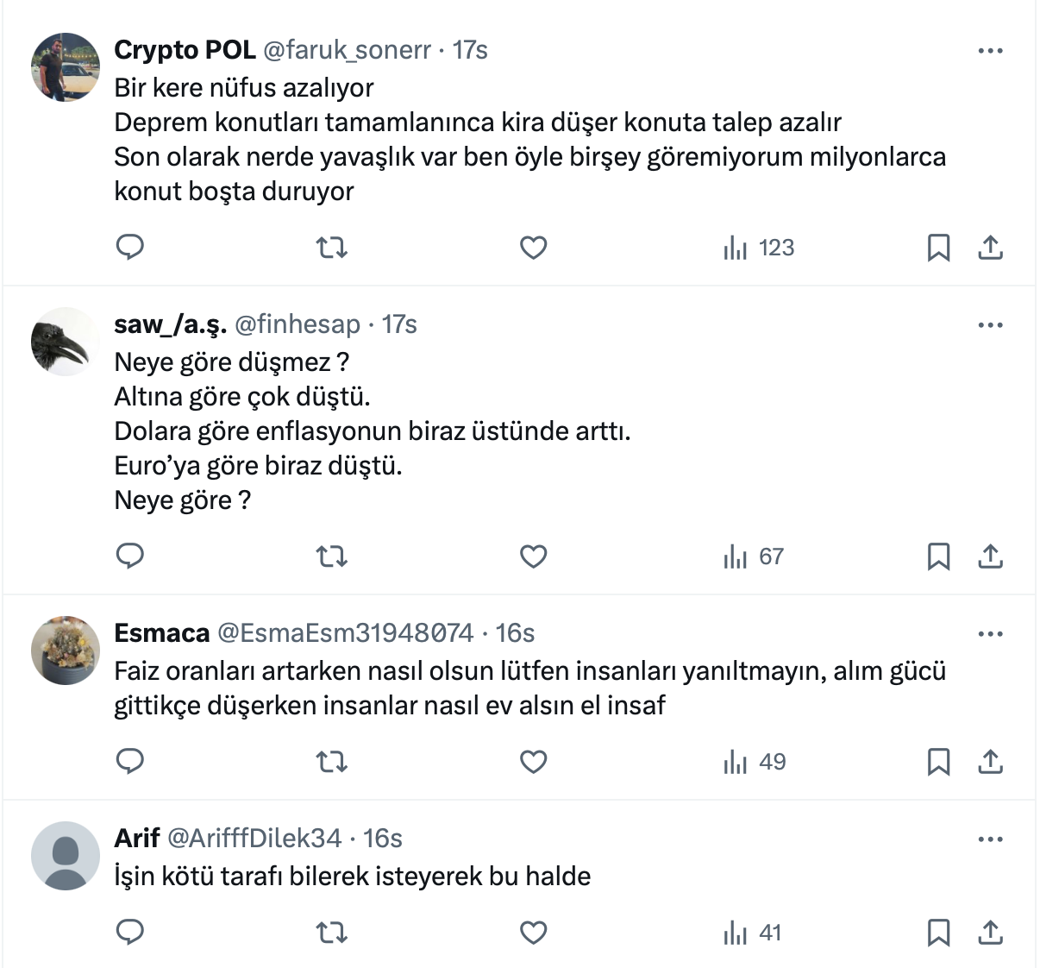Retweet Esmaca's post
Viewport: 1040px width, 968px height.
(331, 763)
